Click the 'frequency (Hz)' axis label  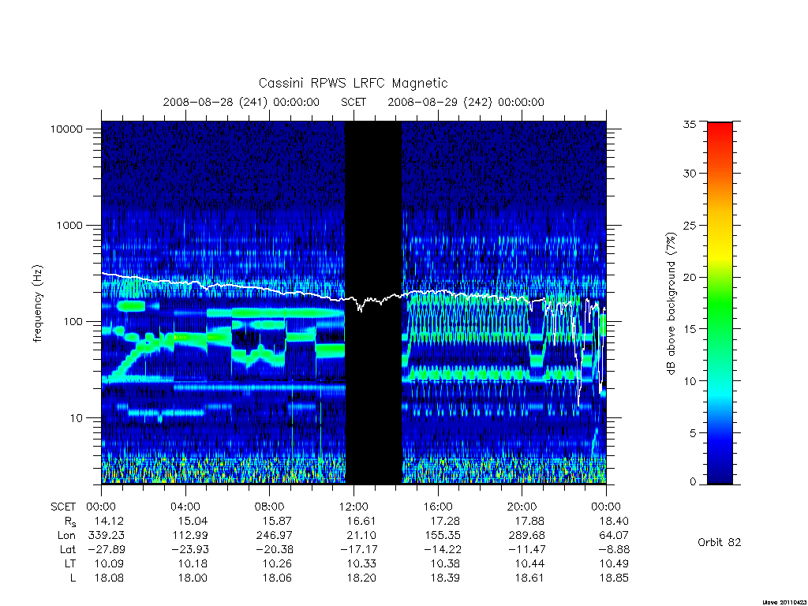click(36, 304)
